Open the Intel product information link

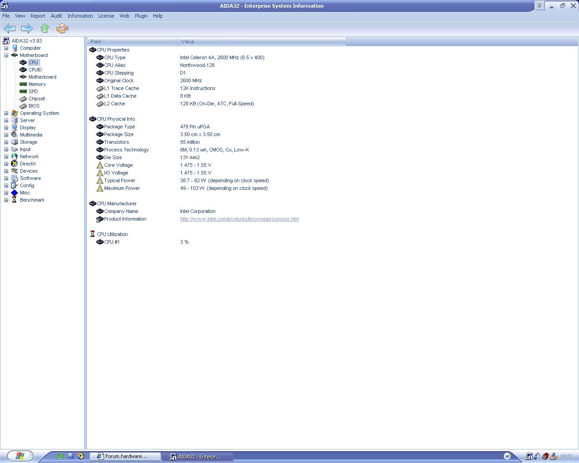coord(239,219)
